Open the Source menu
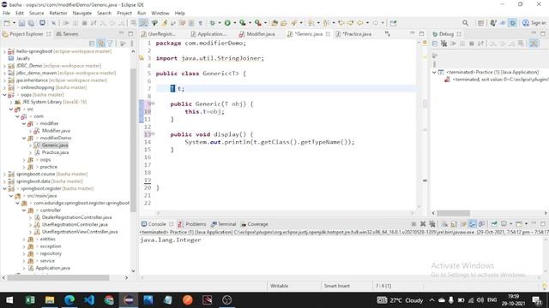 (36, 13)
